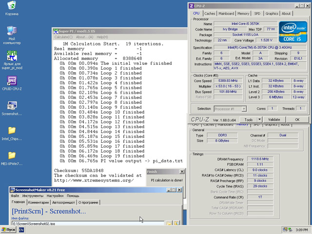Click the EN language indicator in taskbar
The height and width of the screenshot is (234, 312).
coord(21,230)
